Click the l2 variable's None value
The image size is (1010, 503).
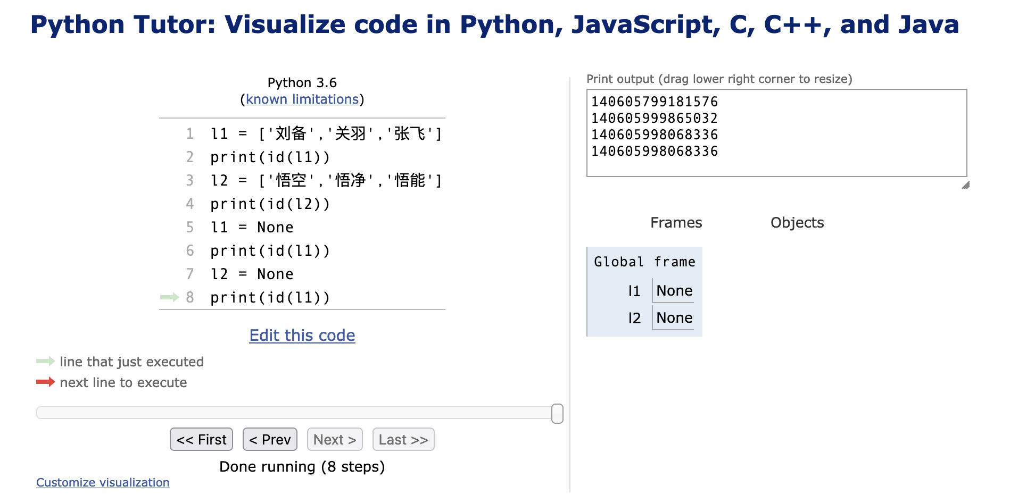pyautogui.click(x=674, y=317)
